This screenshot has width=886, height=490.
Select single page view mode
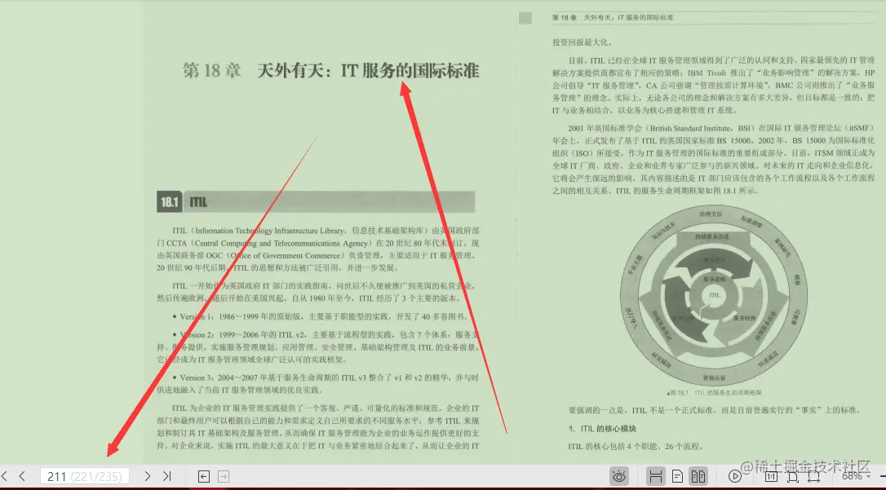point(677,475)
